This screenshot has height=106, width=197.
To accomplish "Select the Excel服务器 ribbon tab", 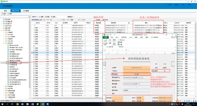I will click(x=154, y=37).
